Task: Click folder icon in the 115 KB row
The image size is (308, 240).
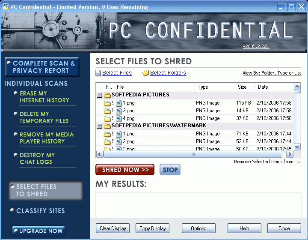Action: tap(107, 103)
